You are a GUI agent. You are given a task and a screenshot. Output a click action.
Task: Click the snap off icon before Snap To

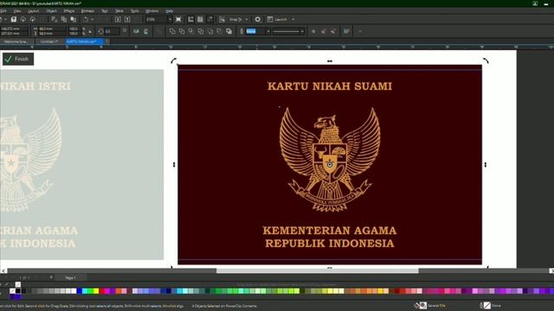[222, 19]
